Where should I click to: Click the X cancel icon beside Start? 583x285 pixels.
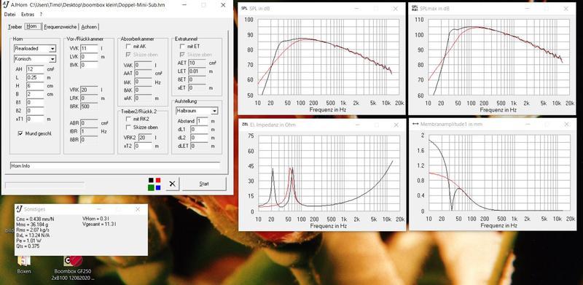172,184
